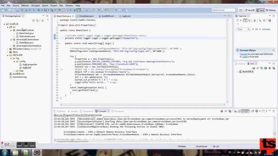Open dropdown next to the Debug toolbar button
The width and height of the screenshot is (278, 156).
42,10
